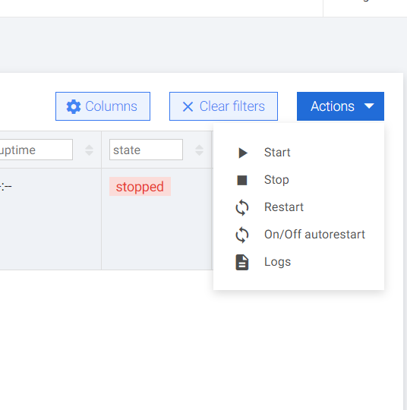Sort by the uptime column arrows
This screenshot has height=410, width=407.
(x=89, y=150)
